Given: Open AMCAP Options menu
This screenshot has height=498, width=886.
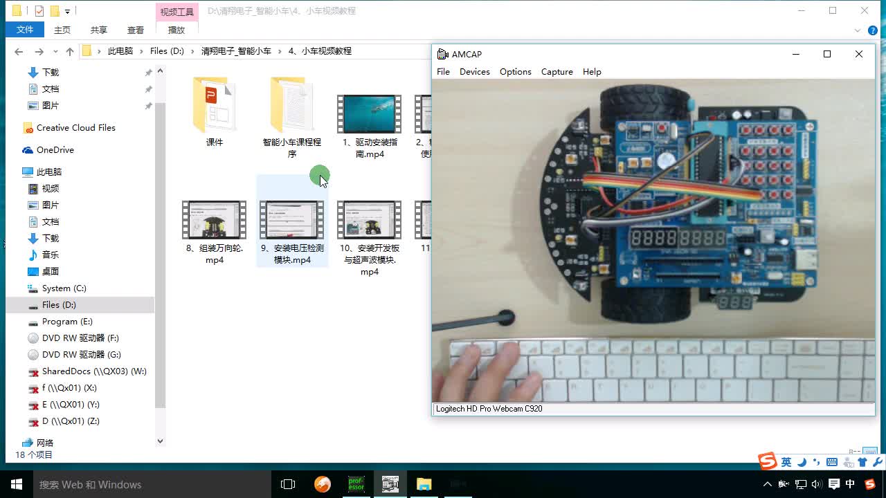Looking at the screenshot, I should (x=515, y=71).
